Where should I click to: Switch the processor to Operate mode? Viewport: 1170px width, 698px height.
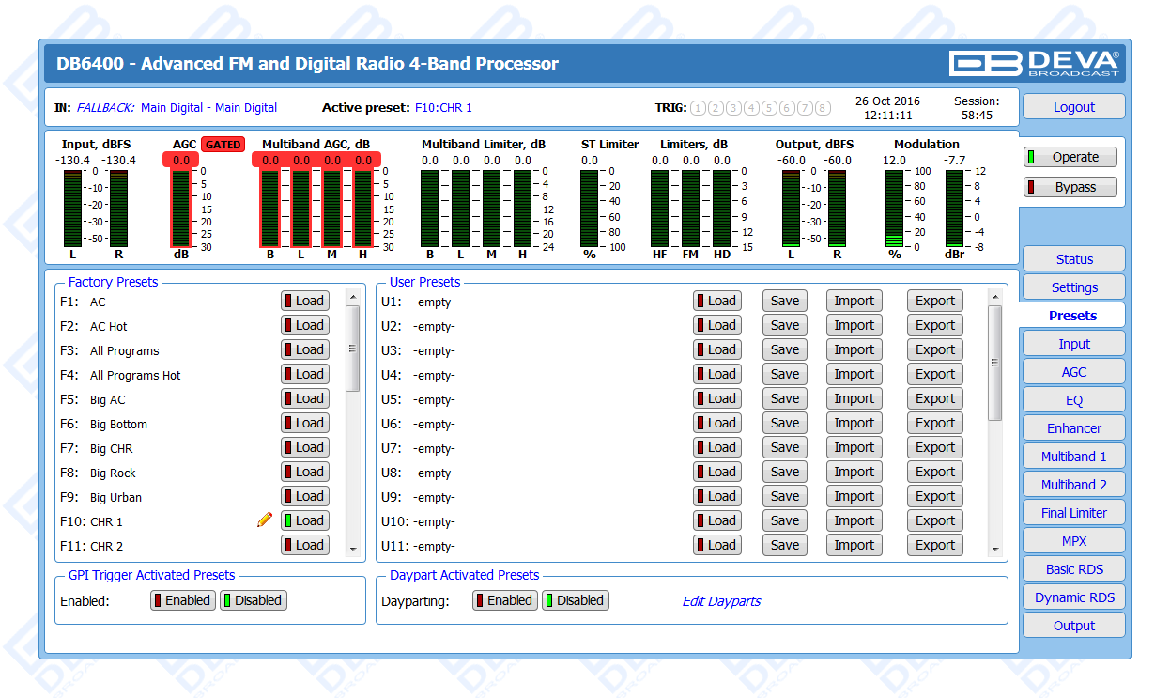(x=1070, y=157)
